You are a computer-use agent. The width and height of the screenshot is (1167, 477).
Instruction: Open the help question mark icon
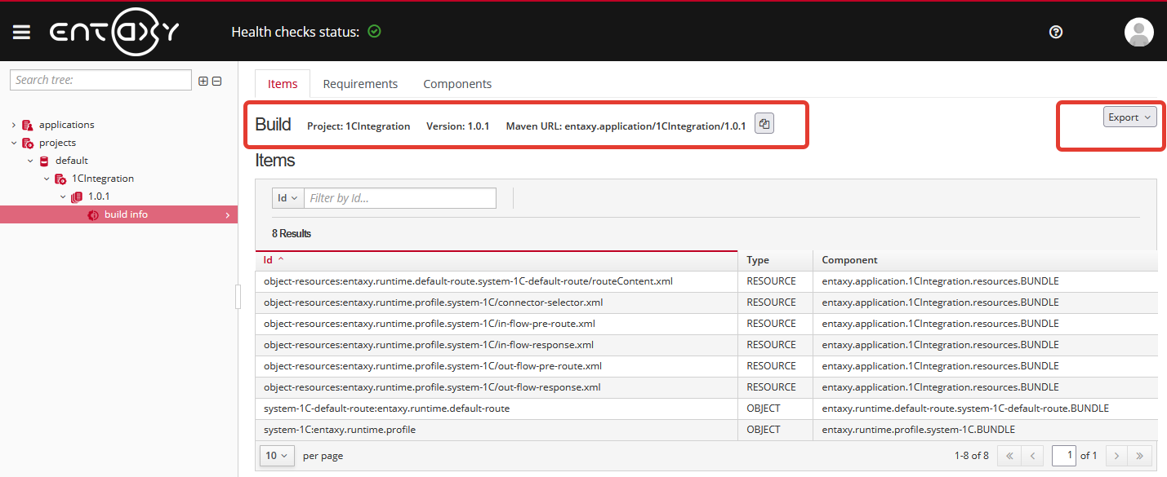click(x=1056, y=32)
